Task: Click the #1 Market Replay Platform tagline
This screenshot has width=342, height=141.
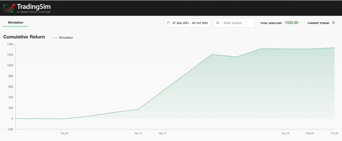Action: 34,12
